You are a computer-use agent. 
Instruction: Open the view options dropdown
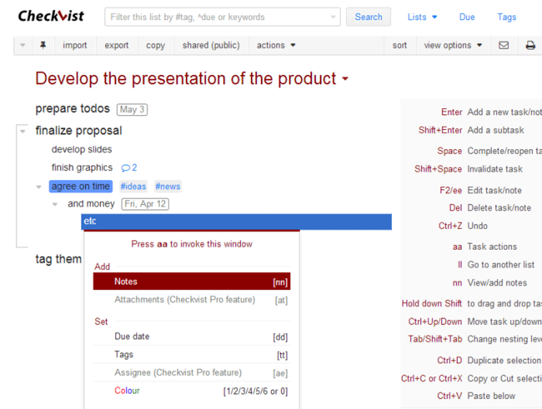(x=453, y=46)
